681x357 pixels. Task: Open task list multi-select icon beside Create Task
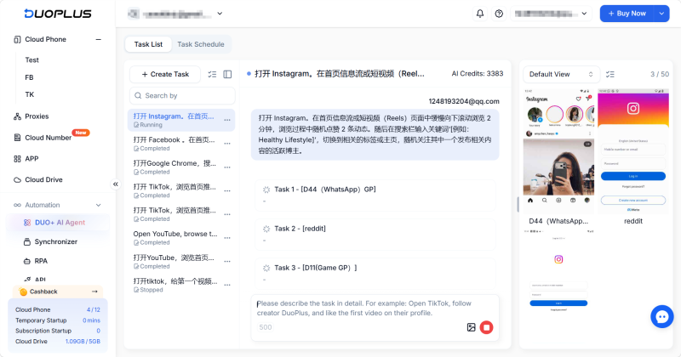point(212,74)
